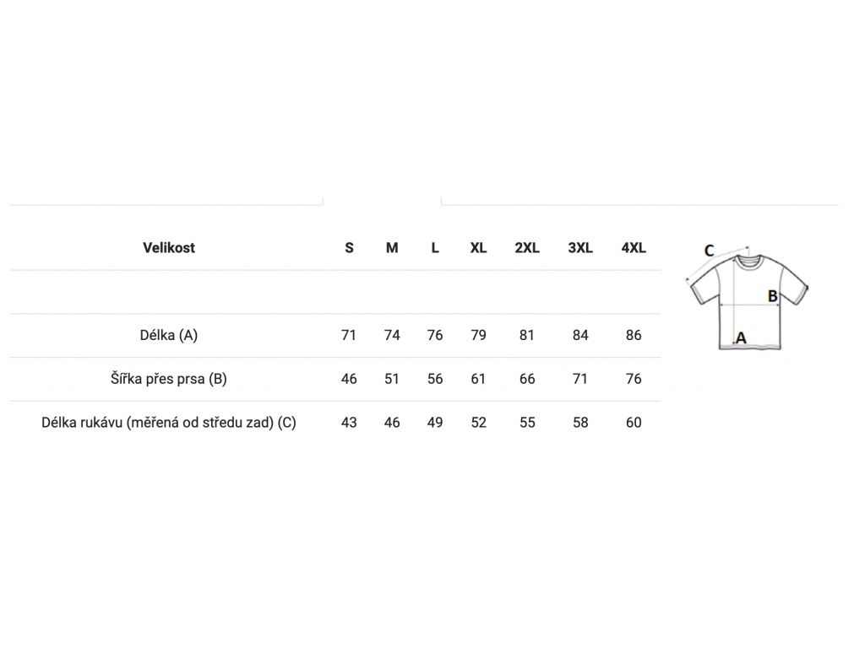This screenshot has width=865, height=648.
Task: Select the Velikost header cell
Action: [x=169, y=248]
